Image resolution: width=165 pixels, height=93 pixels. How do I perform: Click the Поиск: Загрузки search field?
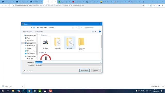90,28
